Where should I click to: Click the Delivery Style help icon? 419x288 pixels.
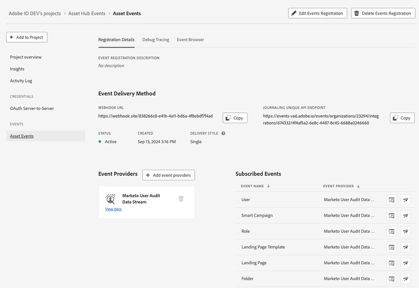223,133
